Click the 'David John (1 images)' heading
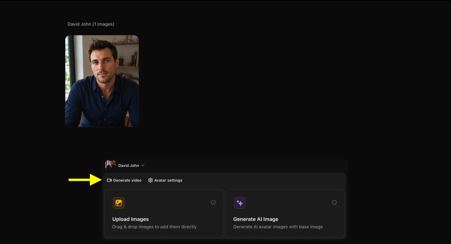Screen dimensions: 451x244 point(91,24)
